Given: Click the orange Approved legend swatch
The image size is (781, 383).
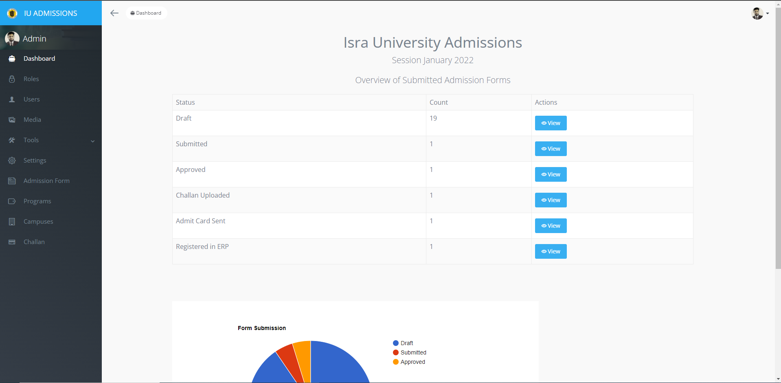Looking at the screenshot, I should coord(395,362).
